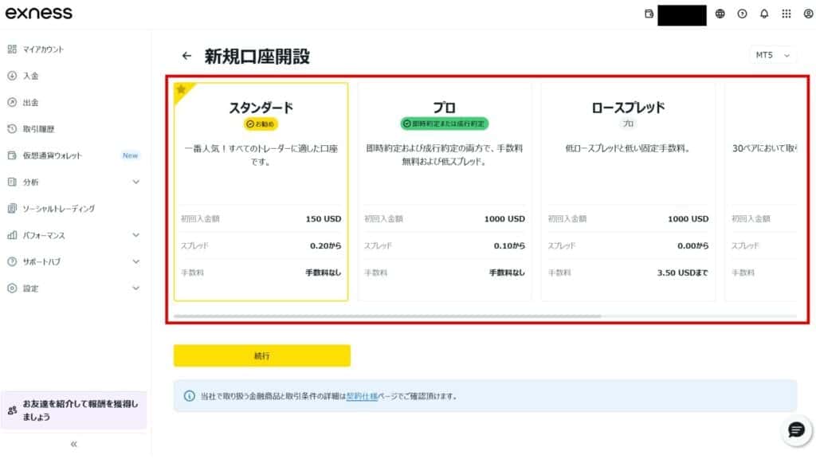The height and width of the screenshot is (459, 816).
Task: Open the notifications bell
Action: (x=764, y=14)
